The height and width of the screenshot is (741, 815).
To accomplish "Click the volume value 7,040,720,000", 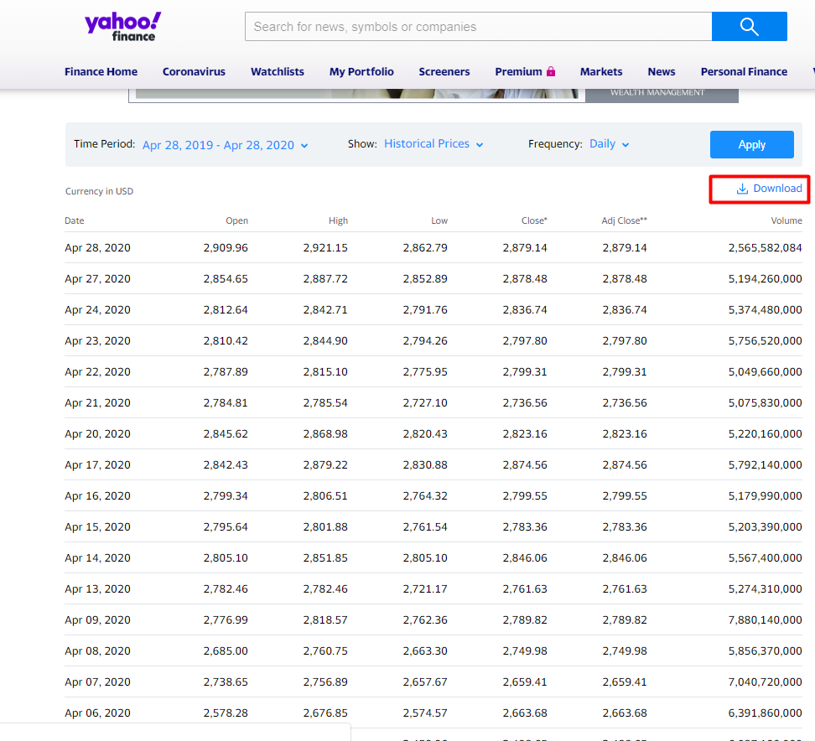I will 765,682.
